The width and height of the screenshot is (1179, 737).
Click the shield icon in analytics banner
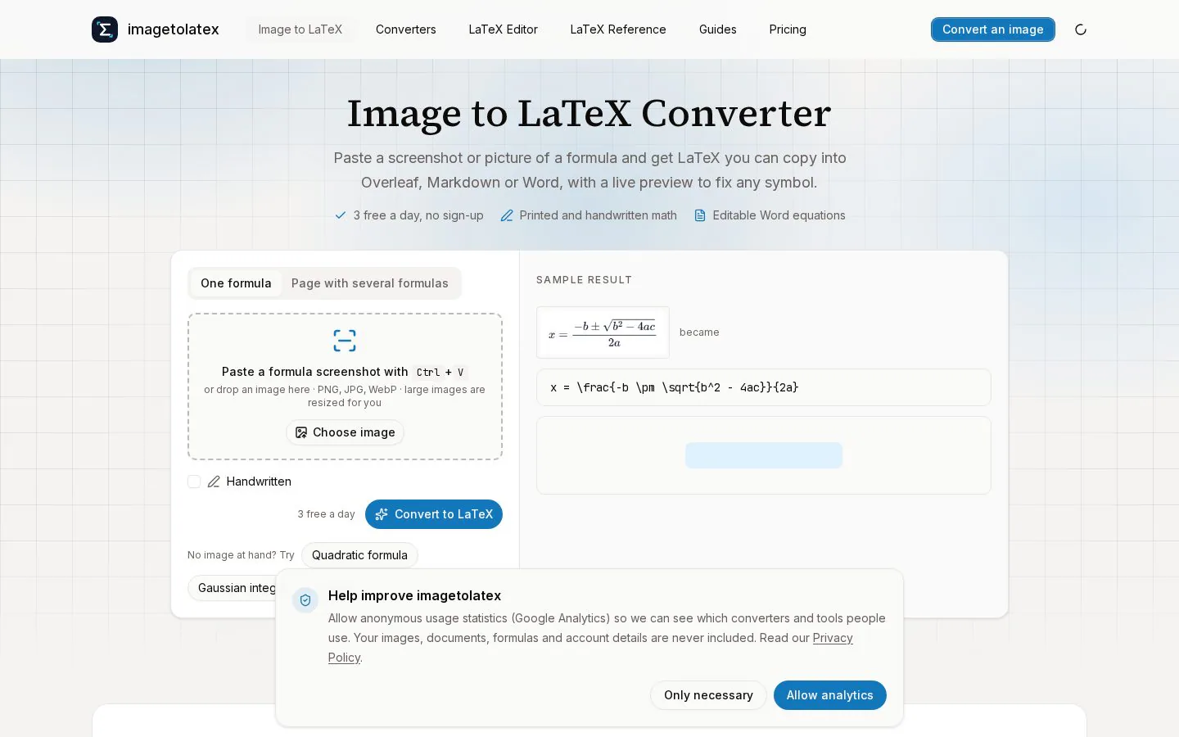click(305, 600)
